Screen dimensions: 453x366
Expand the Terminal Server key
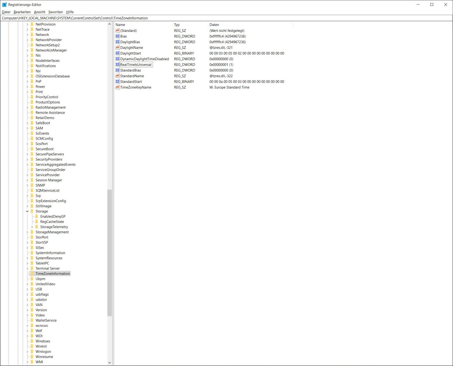(27, 268)
